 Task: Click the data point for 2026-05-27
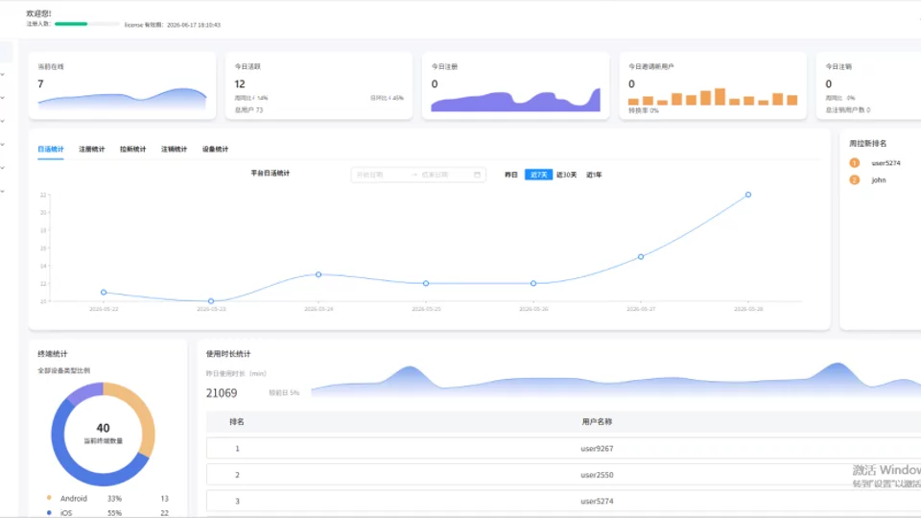(641, 257)
